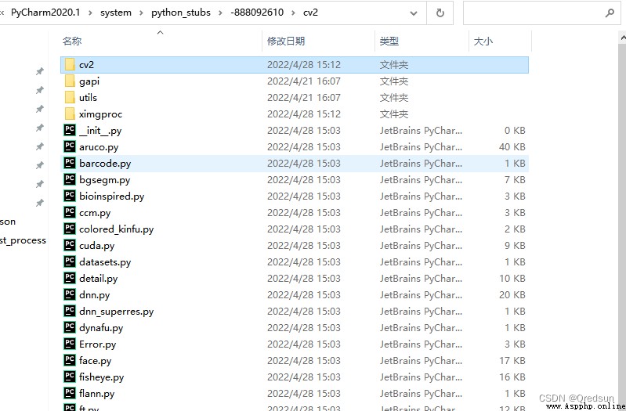This screenshot has height=411, width=626.
Task: Select the flann.py file icon
Action: coord(70,394)
